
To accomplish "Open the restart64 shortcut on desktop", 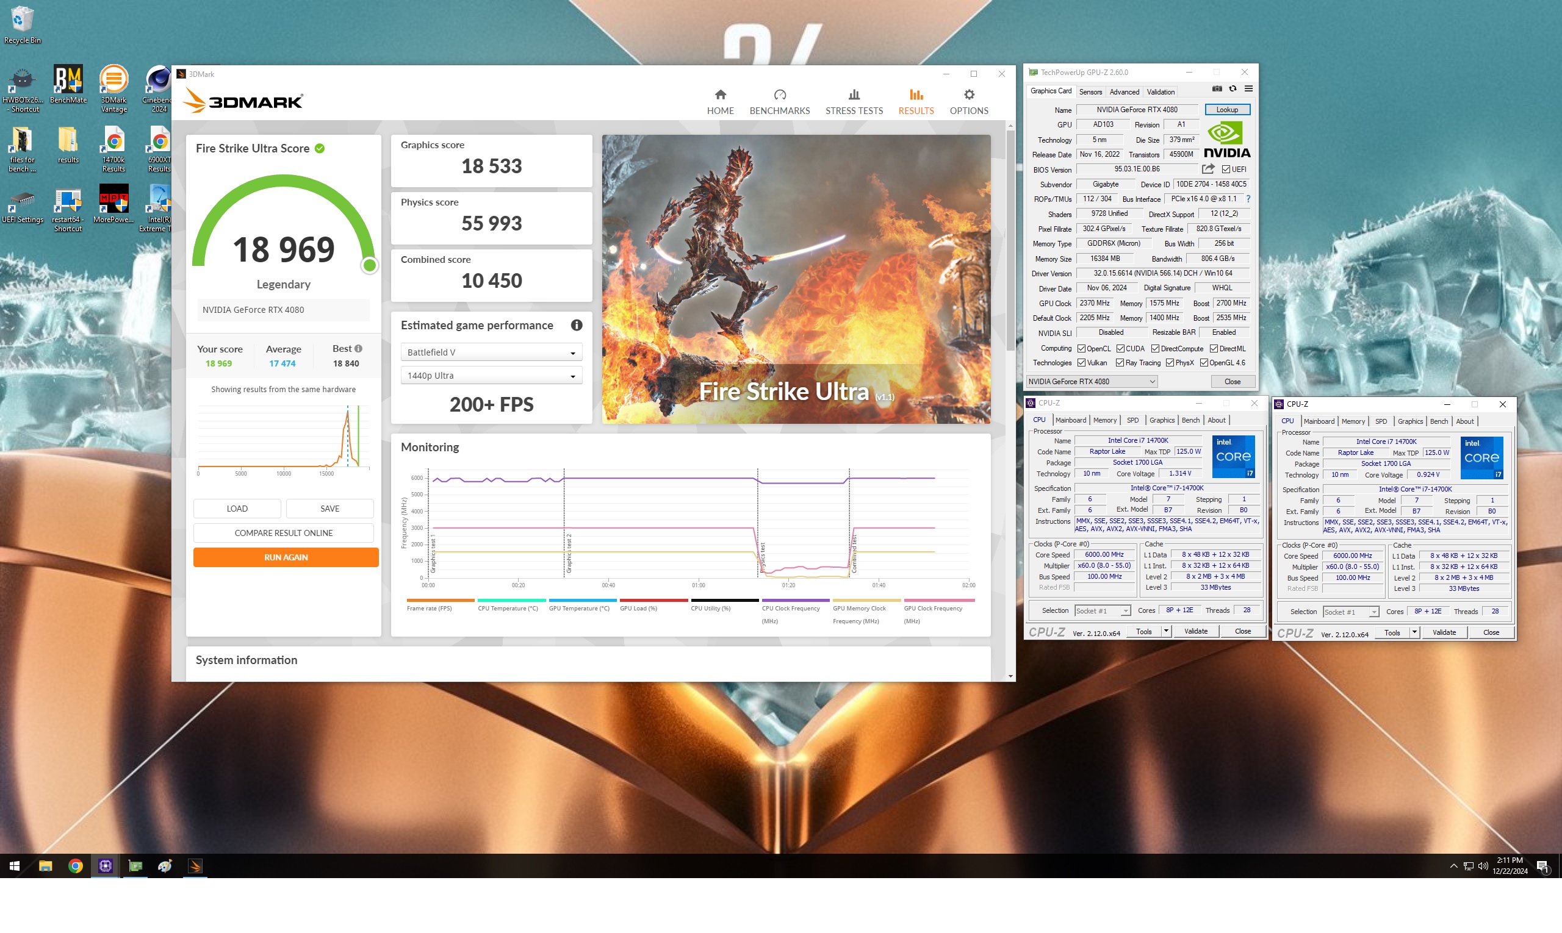I will 68,209.
